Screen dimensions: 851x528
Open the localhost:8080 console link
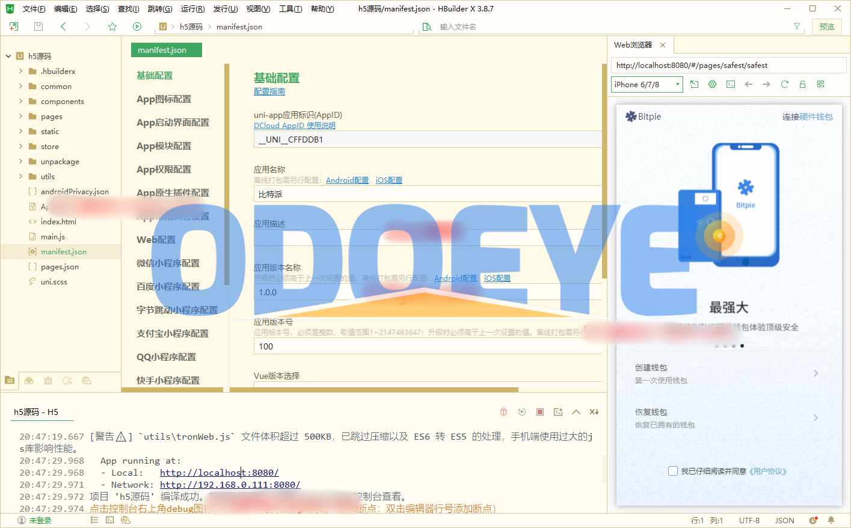220,473
